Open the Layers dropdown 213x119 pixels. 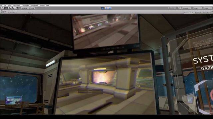tap(197, 8)
